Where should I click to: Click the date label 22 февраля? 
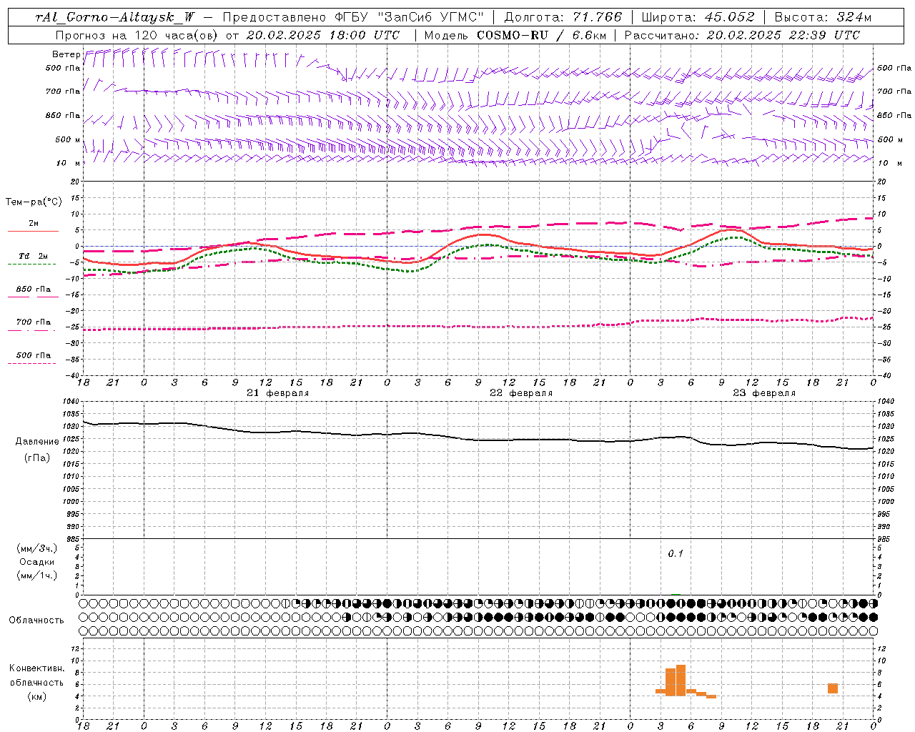pyautogui.click(x=521, y=393)
